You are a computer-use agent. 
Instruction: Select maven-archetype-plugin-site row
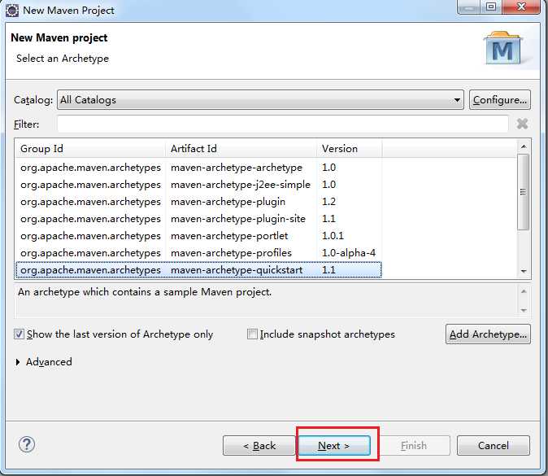198,219
